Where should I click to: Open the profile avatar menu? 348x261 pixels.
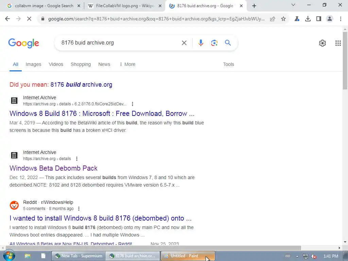click(330, 19)
